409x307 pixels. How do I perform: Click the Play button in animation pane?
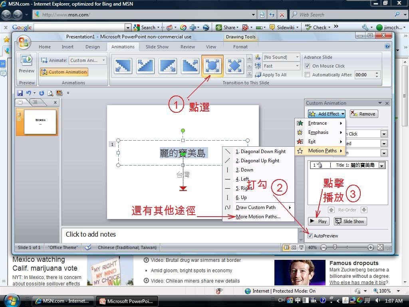(318, 221)
